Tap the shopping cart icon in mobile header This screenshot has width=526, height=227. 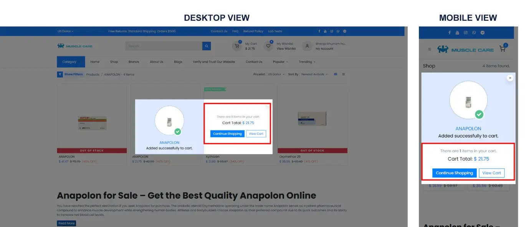502,48
